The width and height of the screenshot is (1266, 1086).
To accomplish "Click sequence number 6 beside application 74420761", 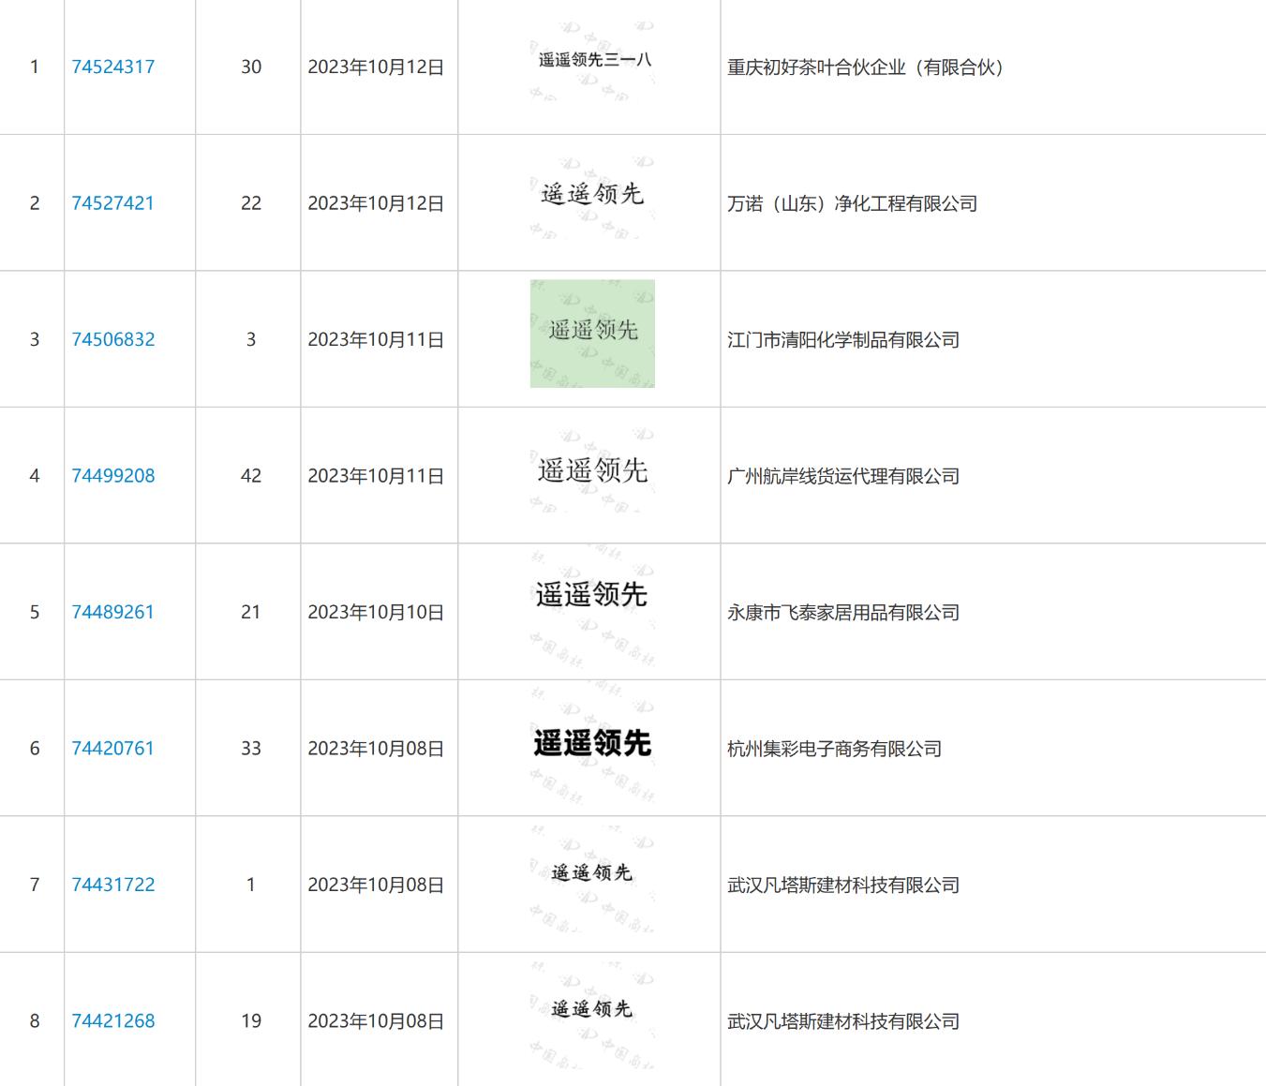I will pos(35,748).
